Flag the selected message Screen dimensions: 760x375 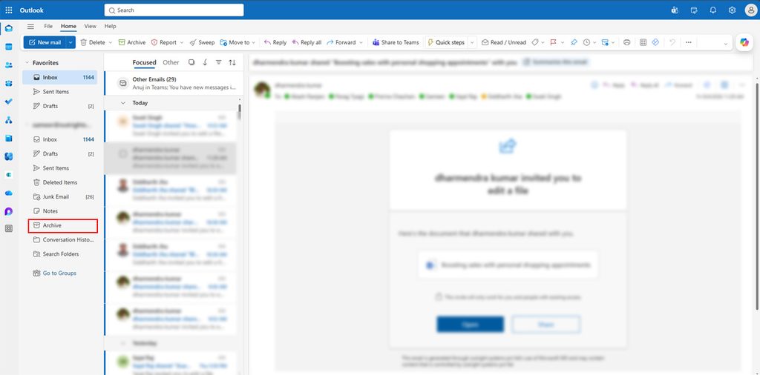coord(553,42)
